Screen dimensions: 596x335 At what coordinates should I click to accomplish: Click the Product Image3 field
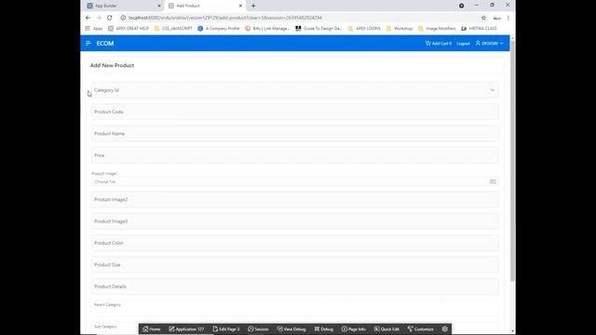click(295, 221)
